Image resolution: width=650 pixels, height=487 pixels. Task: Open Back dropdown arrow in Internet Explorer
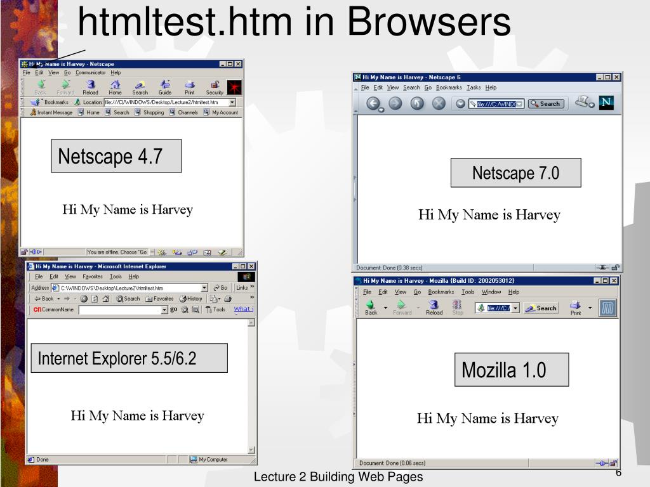click(58, 299)
